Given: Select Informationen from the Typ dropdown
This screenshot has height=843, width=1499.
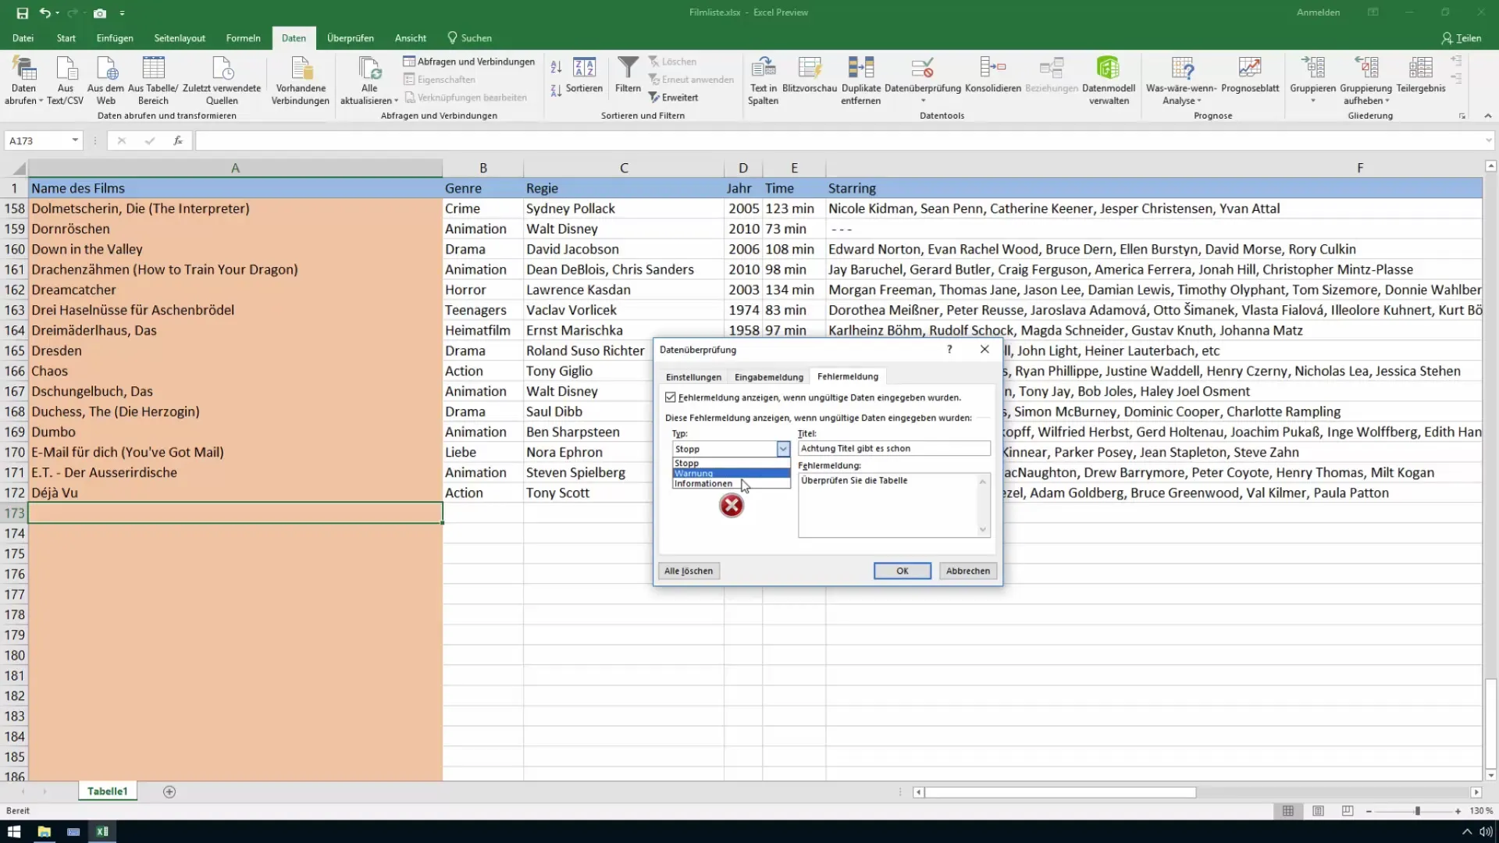Looking at the screenshot, I should [715, 484].
